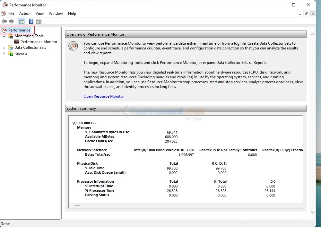321x227 pixels.
Task: Open the Window menu
Action: coord(56,13)
